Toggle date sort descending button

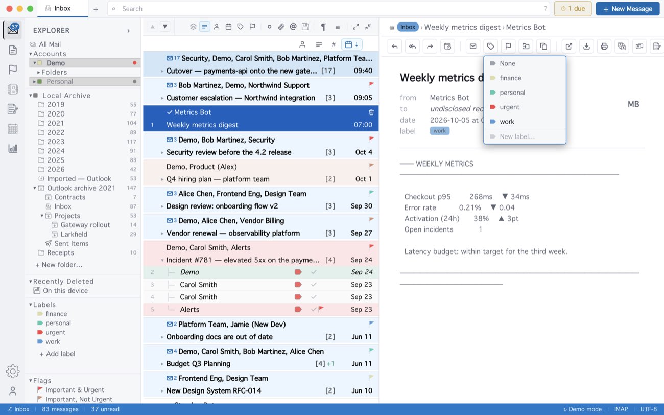point(352,44)
